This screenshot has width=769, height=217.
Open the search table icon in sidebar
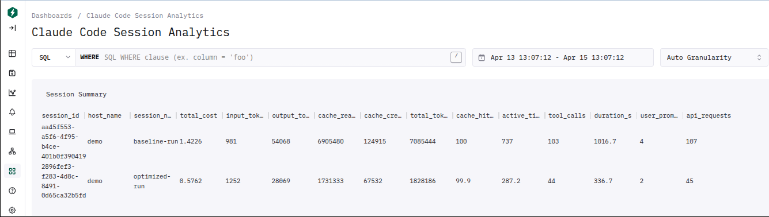pyautogui.click(x=12, y=54)
